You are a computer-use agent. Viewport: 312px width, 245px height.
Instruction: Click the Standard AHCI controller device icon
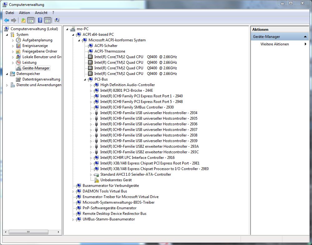click(96, 175)
